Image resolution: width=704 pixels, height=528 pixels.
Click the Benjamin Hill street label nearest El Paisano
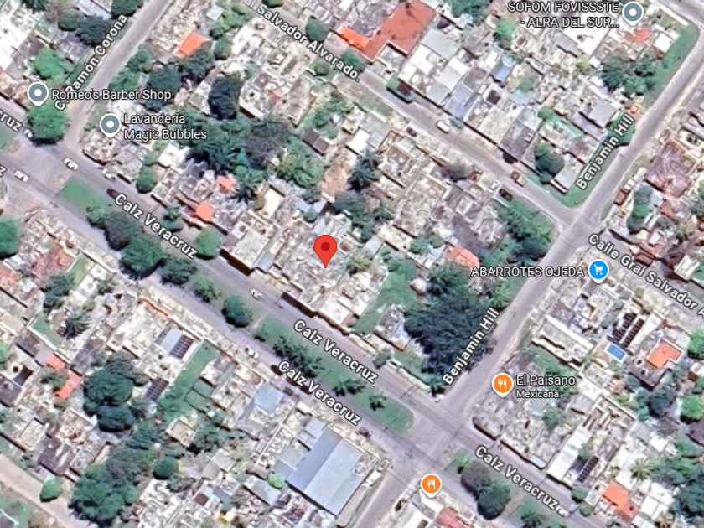tap(470, 345)
